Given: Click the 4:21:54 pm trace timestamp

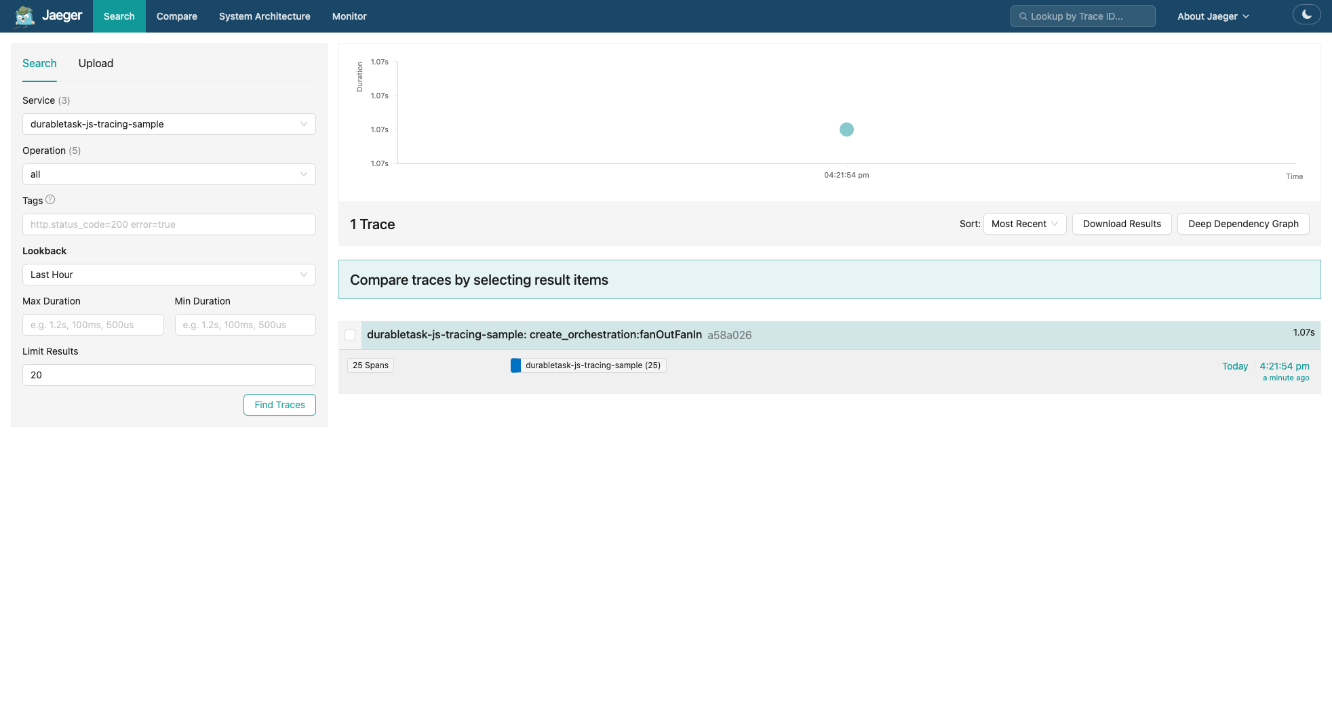Looking at the screenshot, I should (1285, 366).
